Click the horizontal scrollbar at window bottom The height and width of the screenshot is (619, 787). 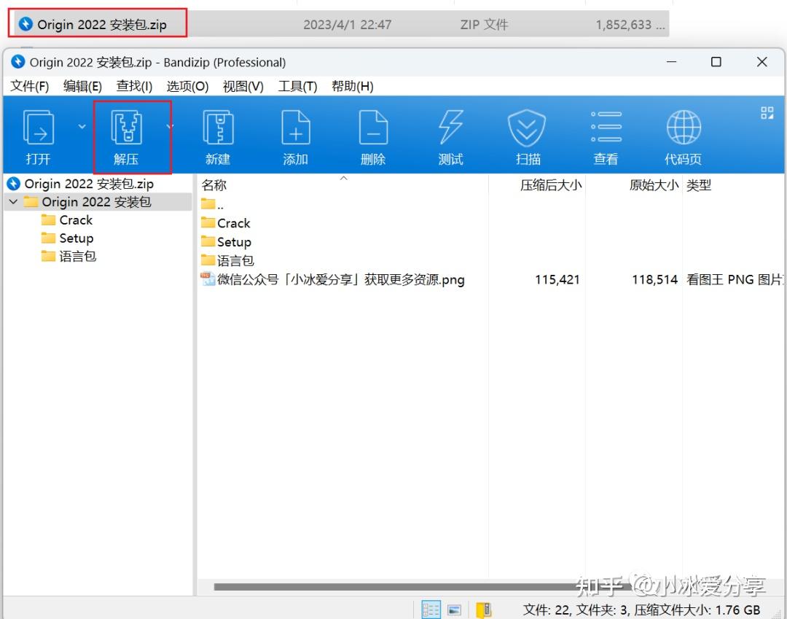click(x=393, y=587)
